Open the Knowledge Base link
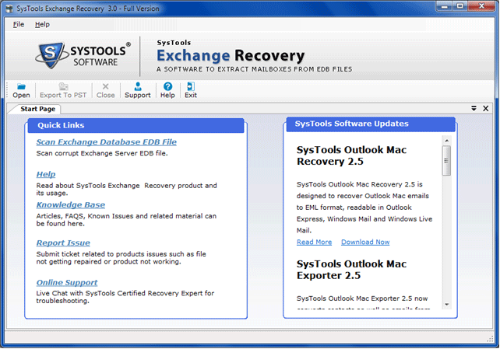 (70, 204)
